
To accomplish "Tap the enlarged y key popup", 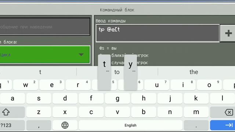I will tap(131, 72).
